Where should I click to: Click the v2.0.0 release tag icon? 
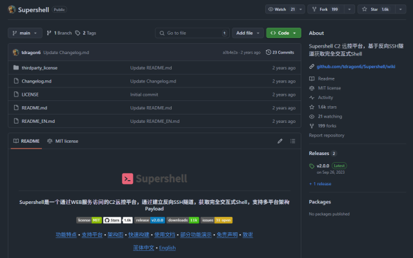click(x=312, y=165)
